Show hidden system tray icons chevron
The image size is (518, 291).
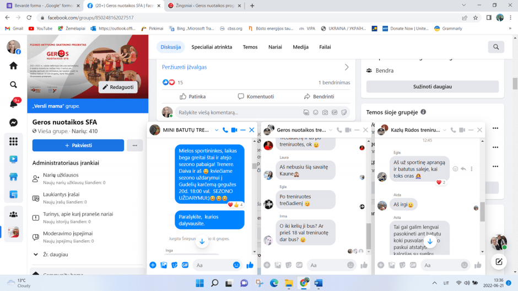[434, 283]
